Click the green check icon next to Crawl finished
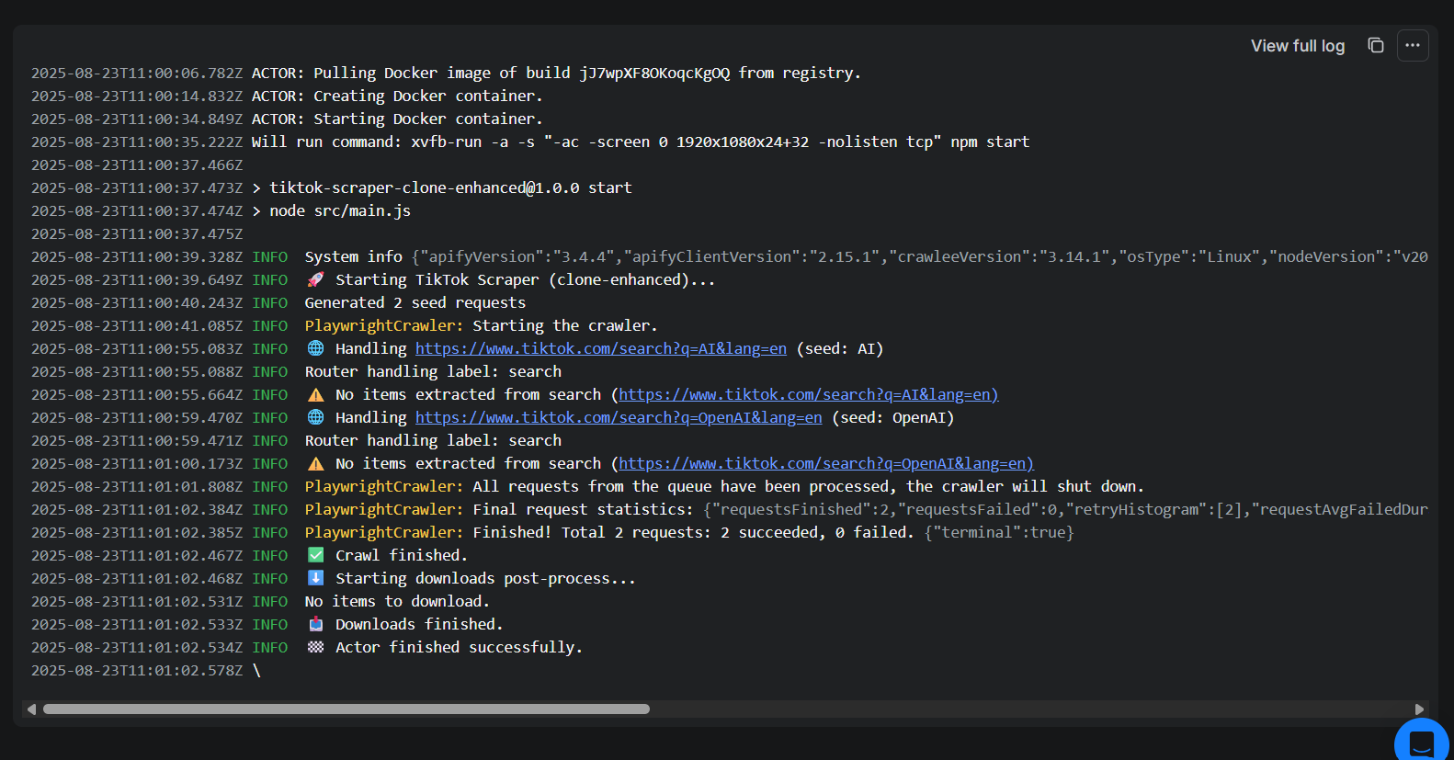 pos(315,555)
